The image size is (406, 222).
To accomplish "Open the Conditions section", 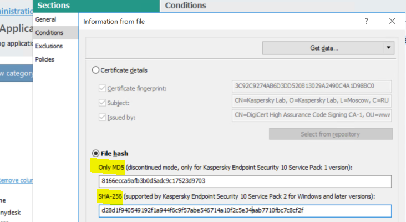I will 49,33.
